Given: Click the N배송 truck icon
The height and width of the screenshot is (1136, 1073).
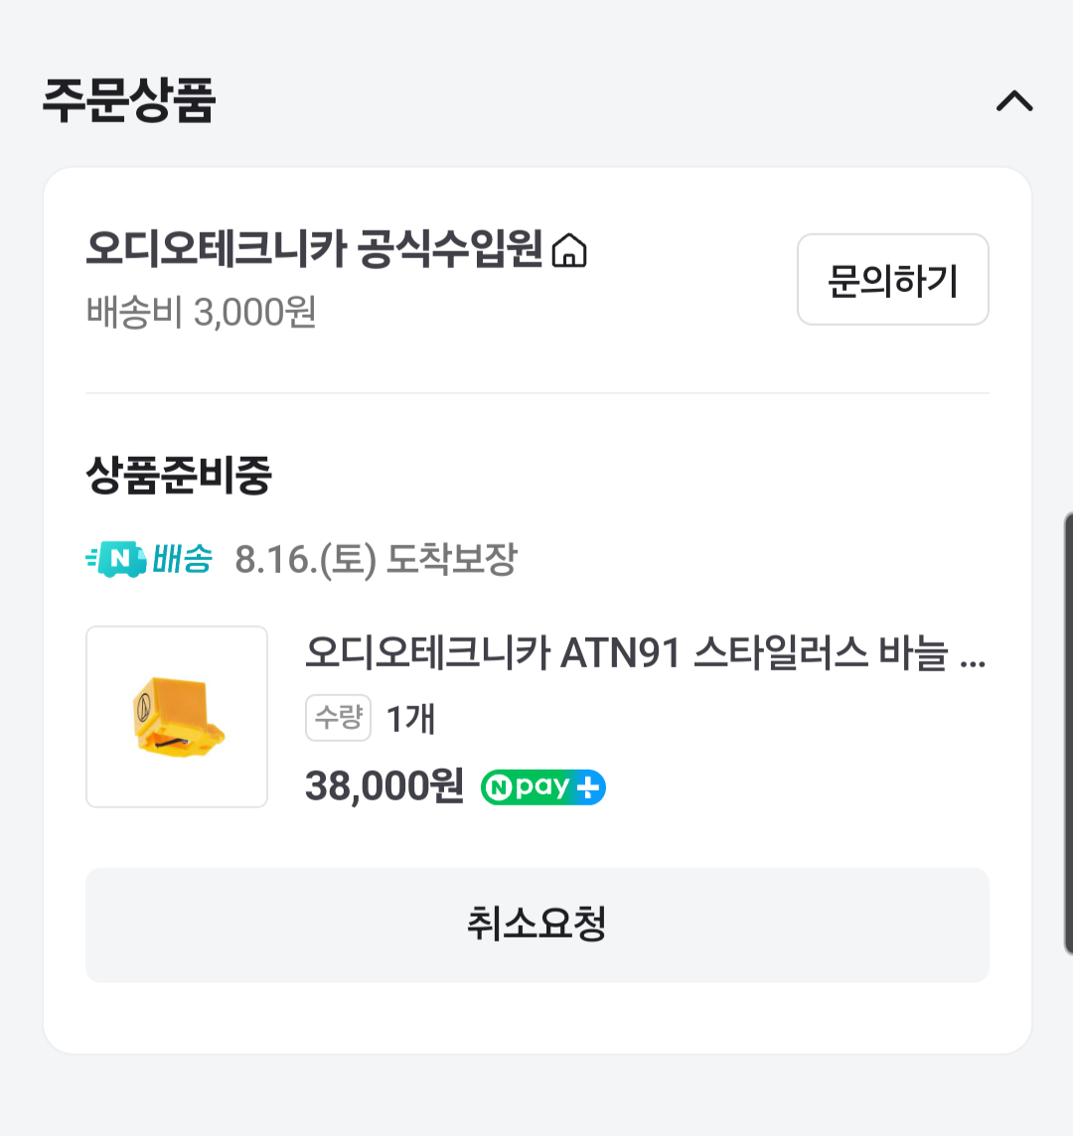Looking at the screenshot, I should (116, 560).
